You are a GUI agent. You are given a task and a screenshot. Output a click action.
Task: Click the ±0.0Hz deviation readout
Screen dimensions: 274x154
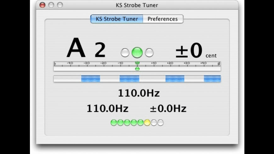[168, 108]
